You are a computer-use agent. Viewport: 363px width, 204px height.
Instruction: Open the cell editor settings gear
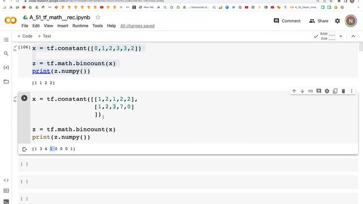pyautogui.click(x=327, y=91)
